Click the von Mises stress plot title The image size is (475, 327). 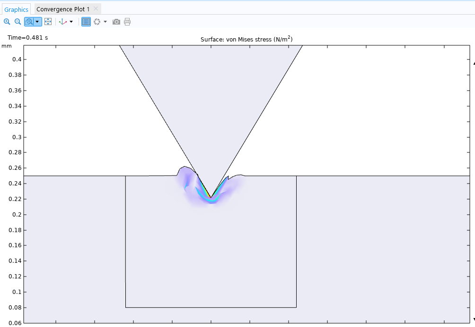click(x=249, y=39)
